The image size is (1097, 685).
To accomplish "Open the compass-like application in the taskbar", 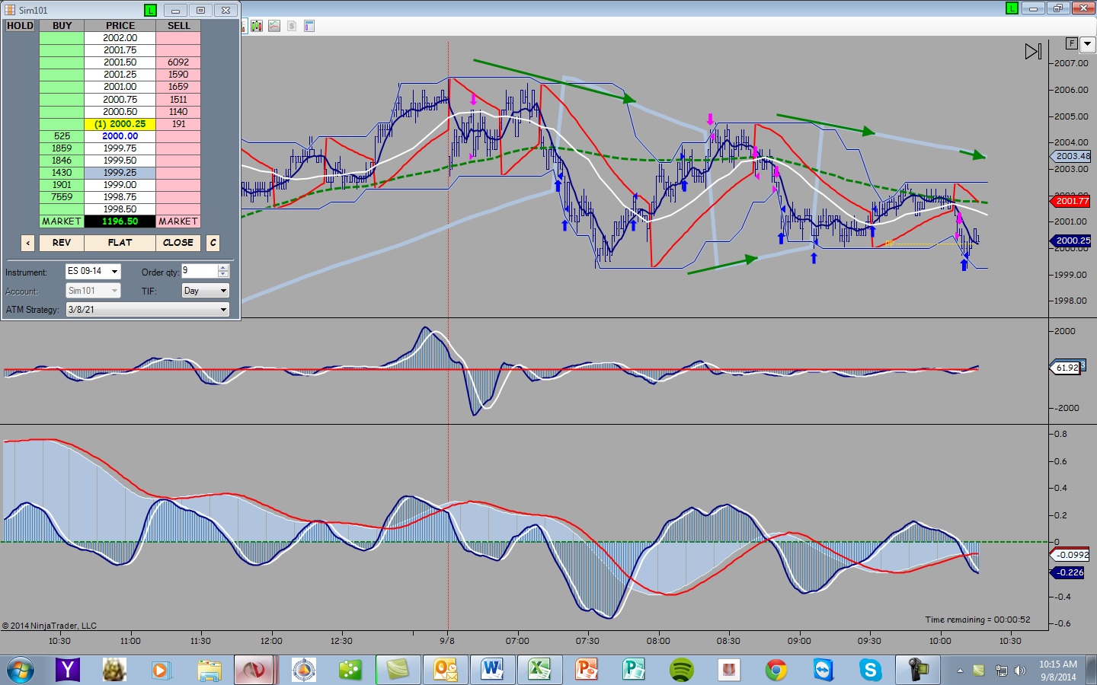I will (303, 670).
